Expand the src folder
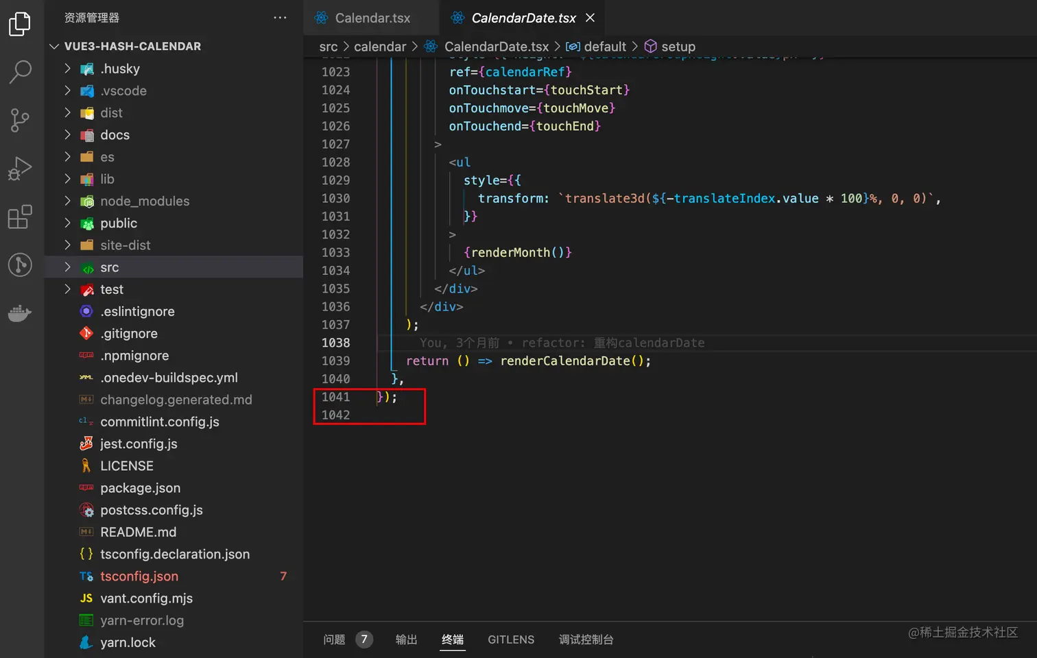The image size is (1037, 658). pos(174,267)
